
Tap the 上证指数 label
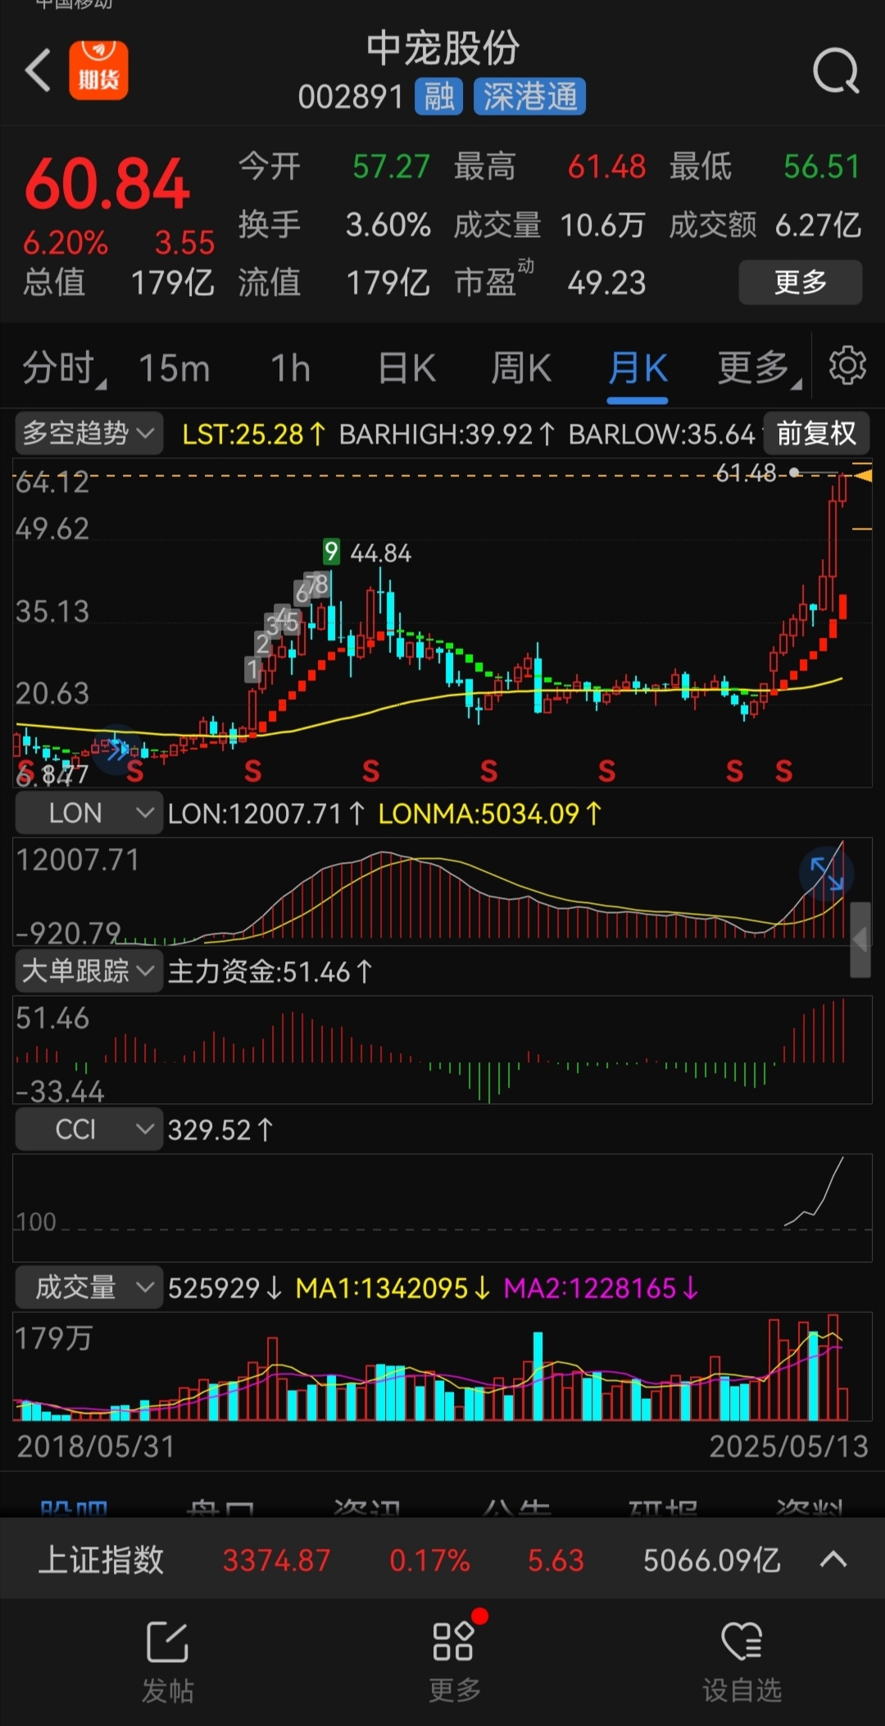pyautogui.click(x=101, y=1560)
